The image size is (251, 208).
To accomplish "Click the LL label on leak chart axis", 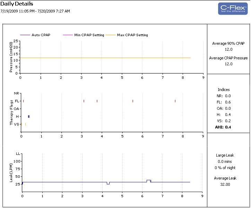I will point(18,154).
